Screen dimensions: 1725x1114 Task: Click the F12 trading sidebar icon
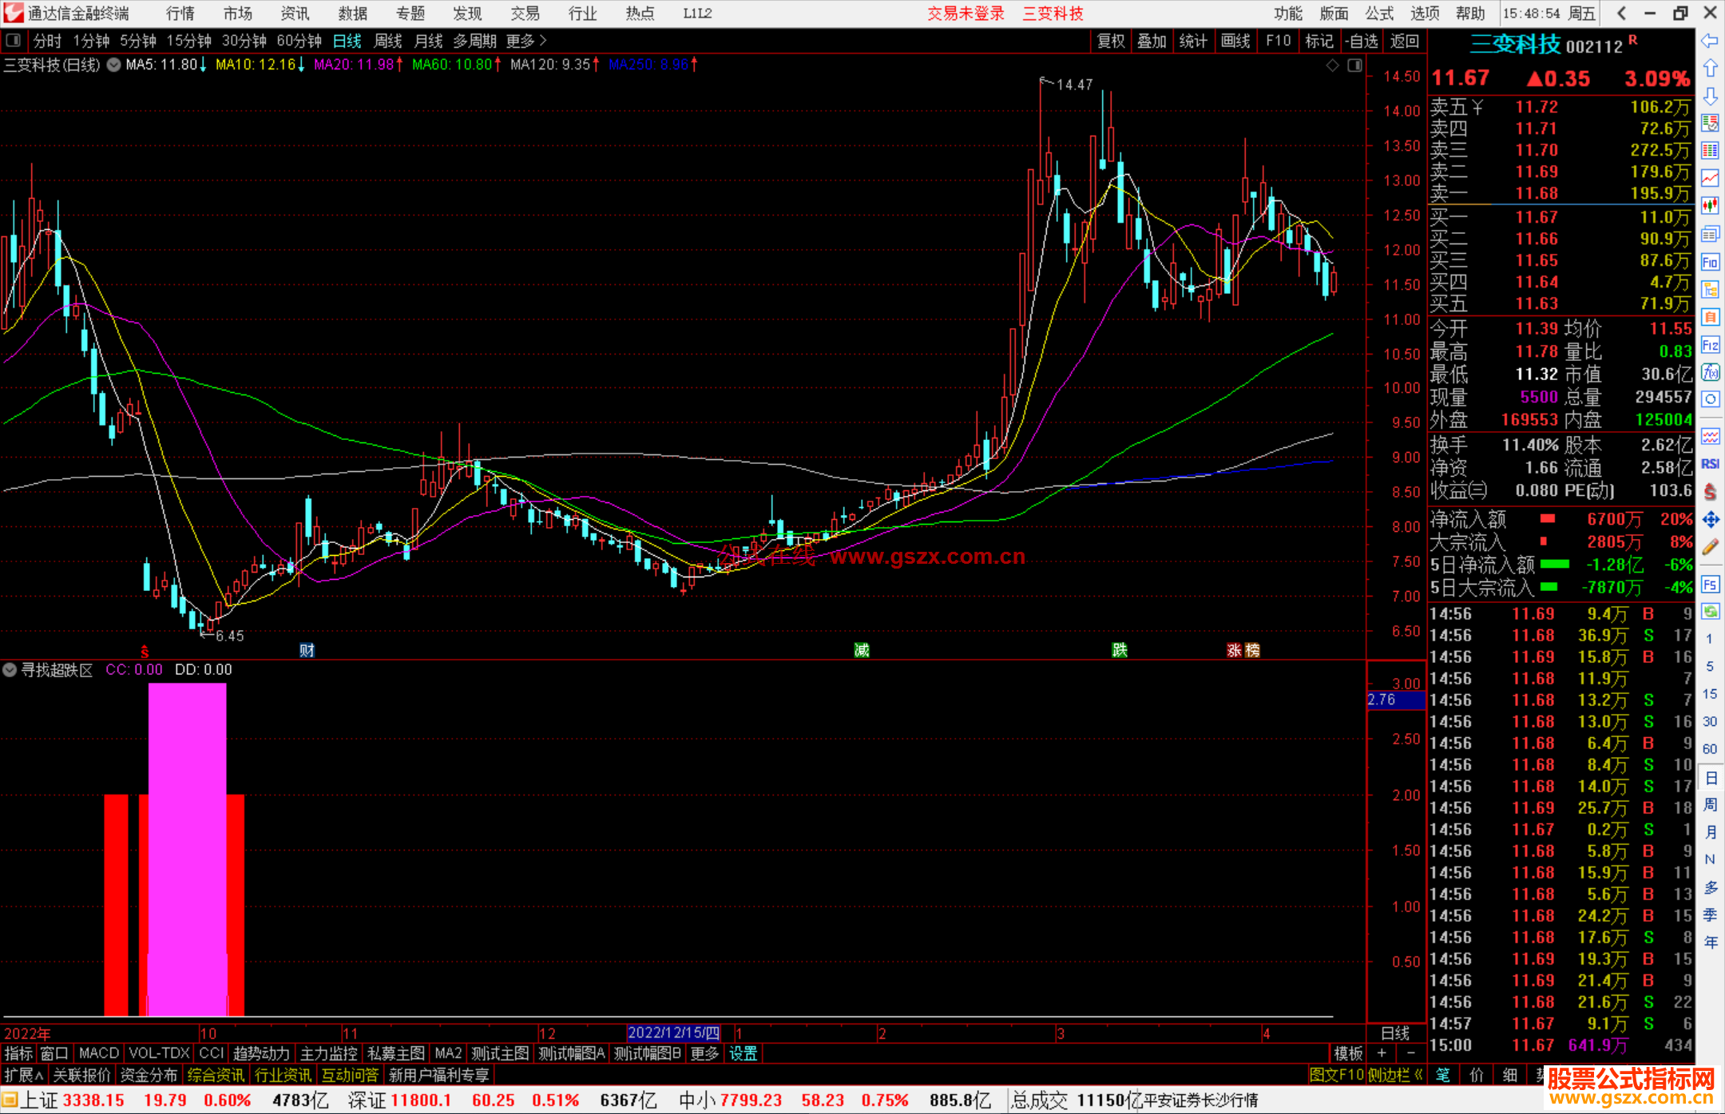1710,345
